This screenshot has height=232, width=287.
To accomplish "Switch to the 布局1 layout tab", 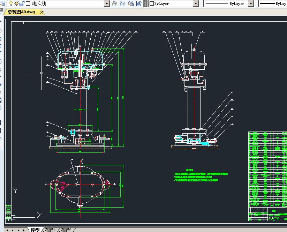I will point(50,230).
